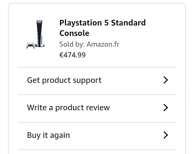Click the "Sold by:" label

coord(72,44)
